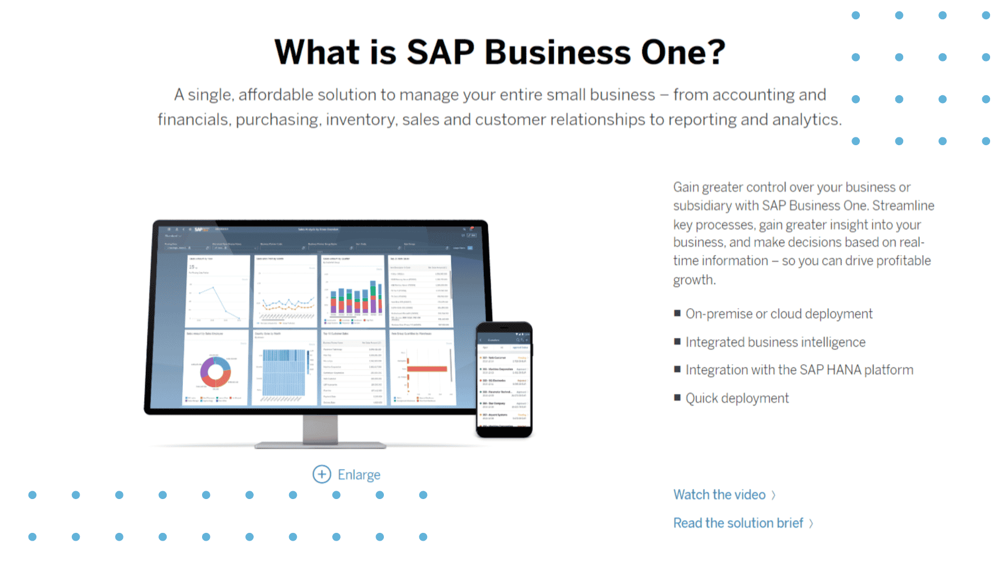
Task: Toggle On-premise or cloud deployment option
Action: pos(679,314)
